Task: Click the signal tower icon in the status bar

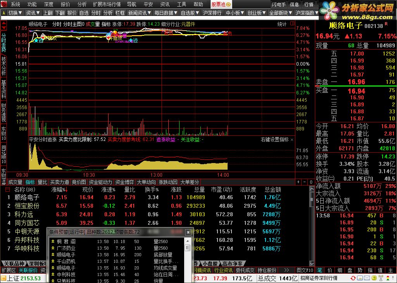Action: point(380,278)
